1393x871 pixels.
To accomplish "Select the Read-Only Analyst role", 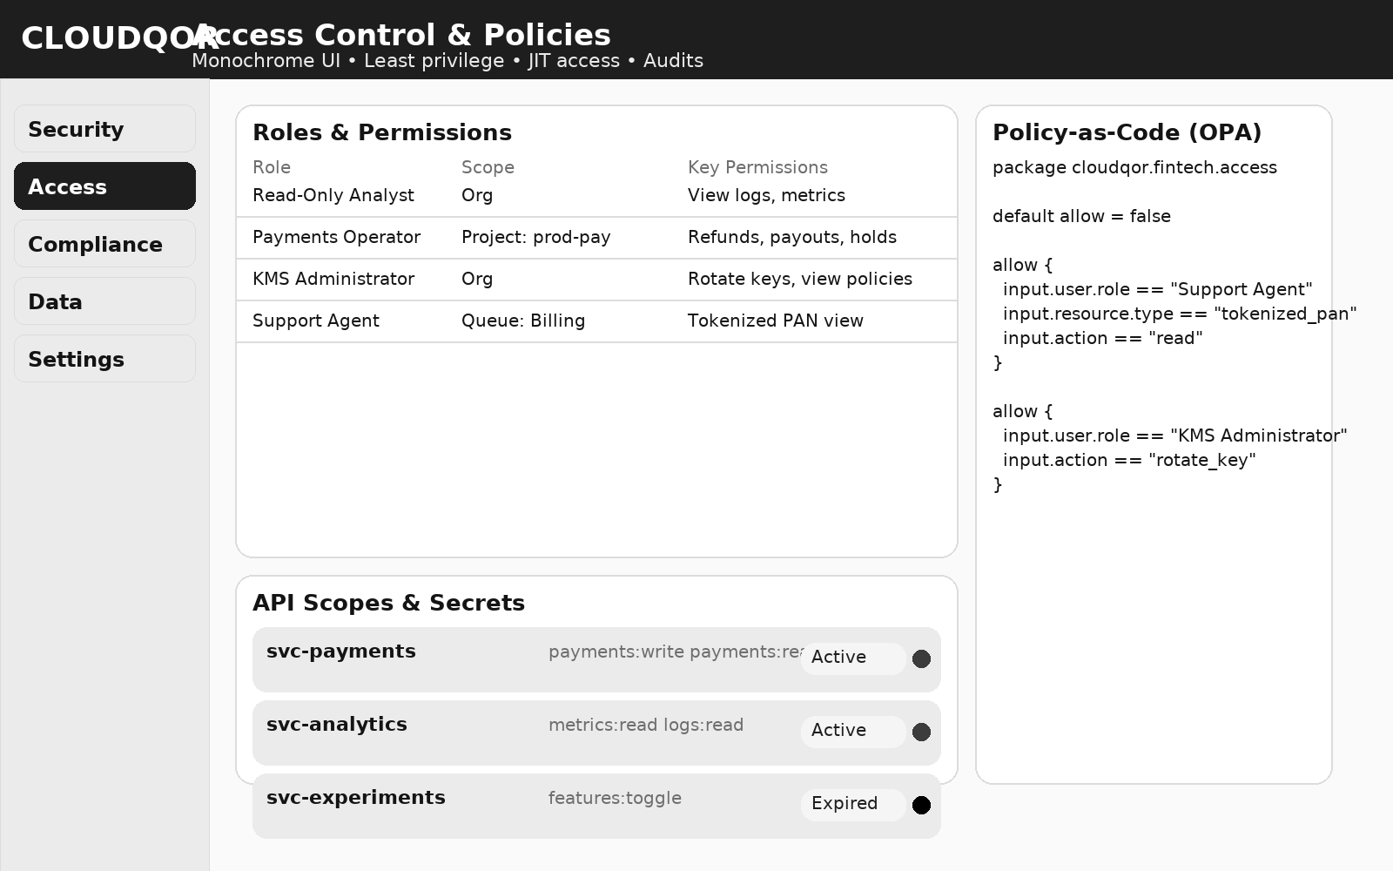I will [333, 195].
